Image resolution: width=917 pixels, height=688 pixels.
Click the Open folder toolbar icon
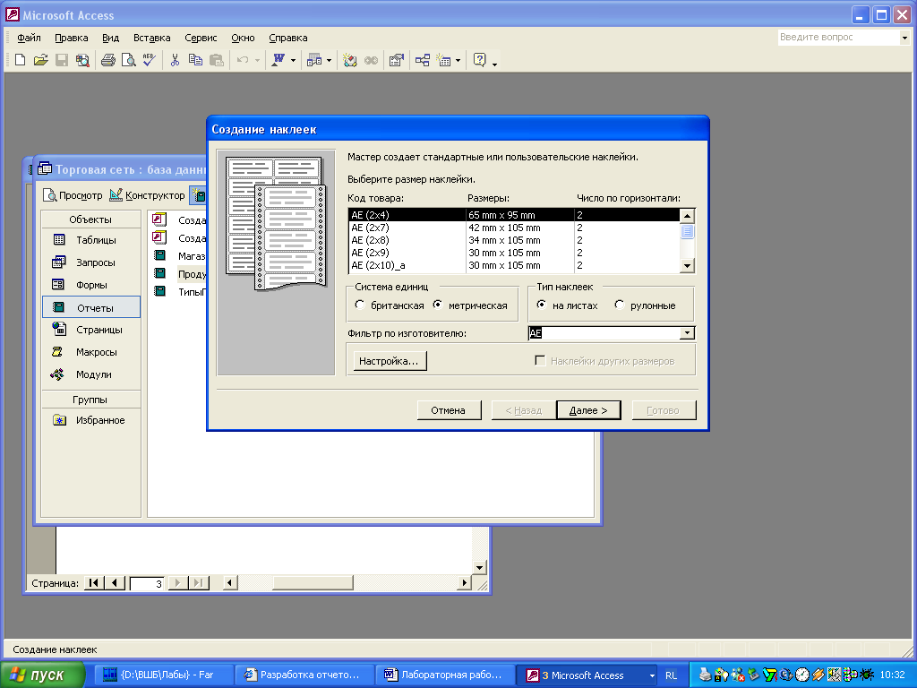(x=40, y=60)
